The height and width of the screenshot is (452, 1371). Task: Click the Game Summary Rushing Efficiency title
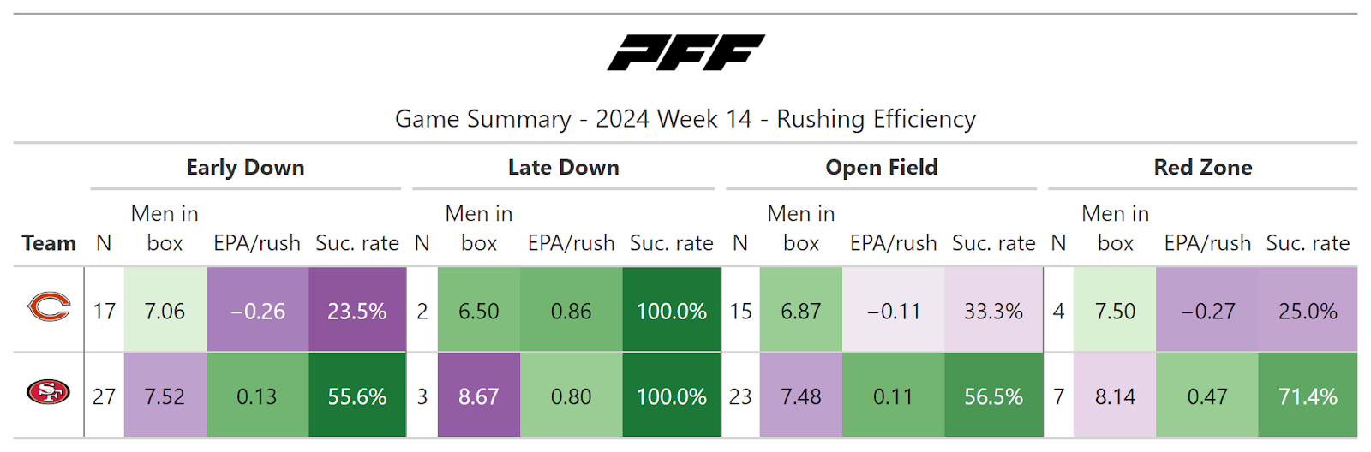coord(685,119)
